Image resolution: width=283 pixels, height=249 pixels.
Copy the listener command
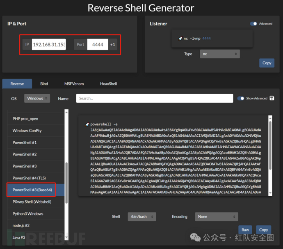(267, 63)
